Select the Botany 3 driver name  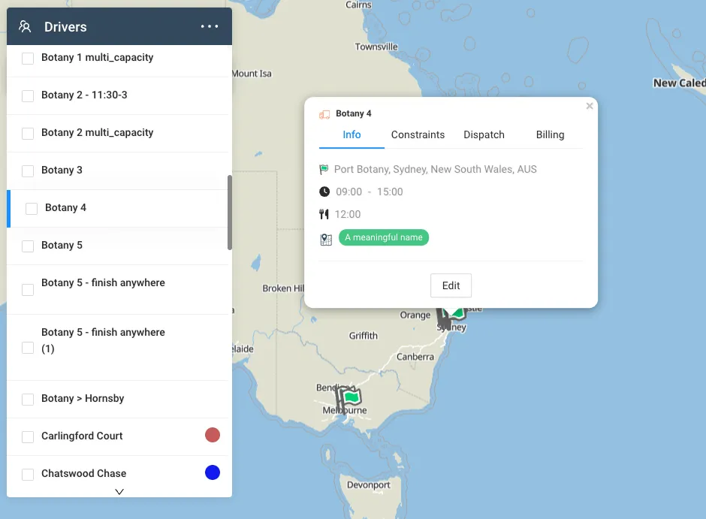click(62, 170)
